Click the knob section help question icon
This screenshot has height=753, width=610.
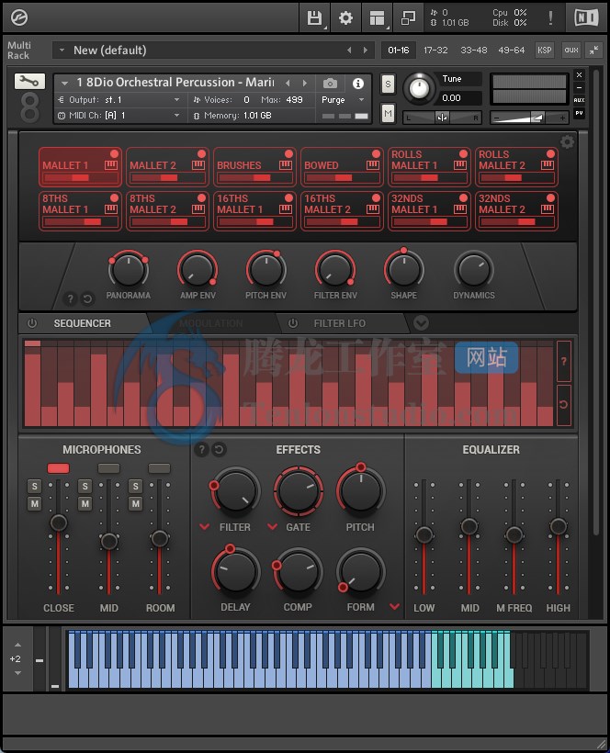(70, 298)
